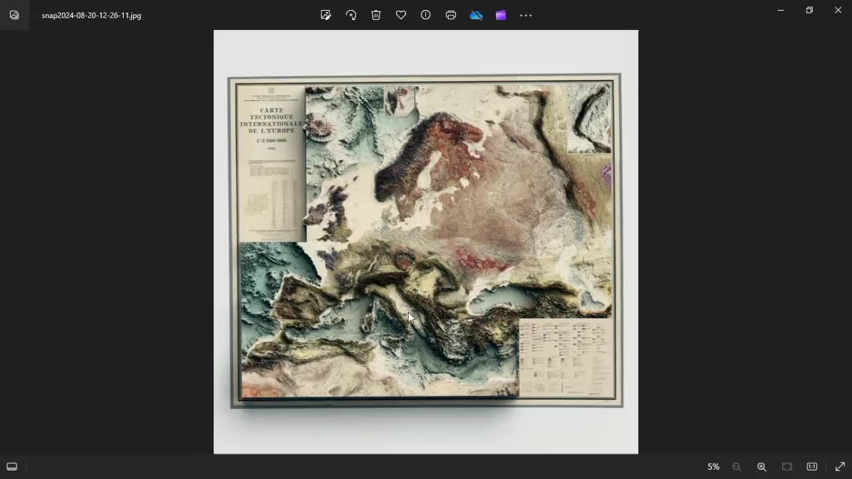
Task: Minimize the Photos window
Action: tap(781, 10)
